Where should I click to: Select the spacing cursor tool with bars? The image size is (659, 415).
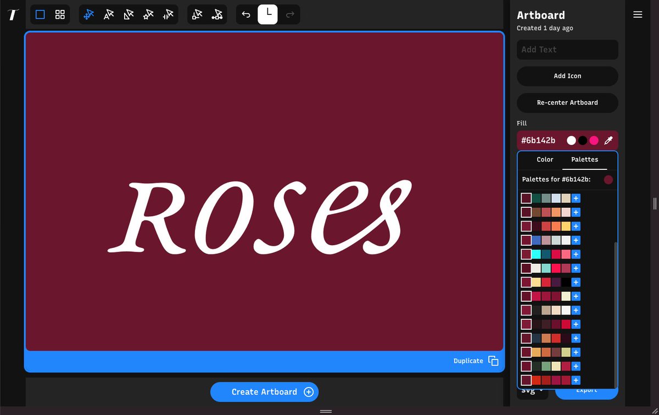click(x=168, y=15)
